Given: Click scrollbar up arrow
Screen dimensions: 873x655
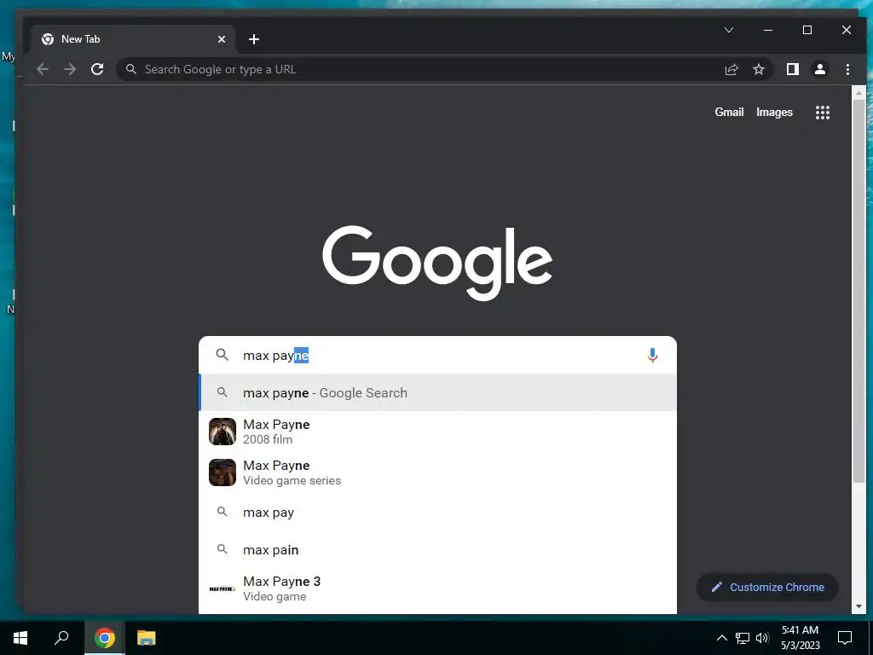Looking at the screenshot, I should (x=859, y=92).
